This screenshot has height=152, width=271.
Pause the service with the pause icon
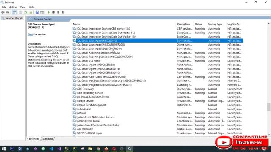(x=58, y=12)
